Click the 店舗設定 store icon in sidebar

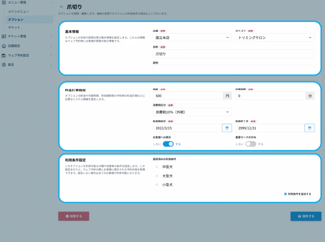pyautogui.click(x=4, y=46)
